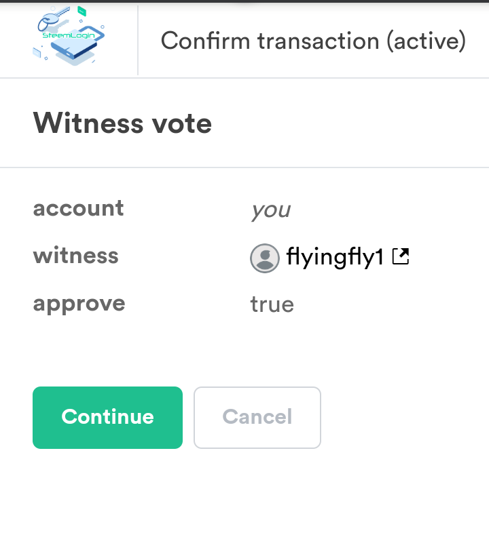Click the word (active) in the header
Screen dimensions: 489x535
426,41
